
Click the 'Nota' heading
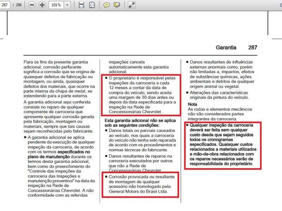[192, 104]
